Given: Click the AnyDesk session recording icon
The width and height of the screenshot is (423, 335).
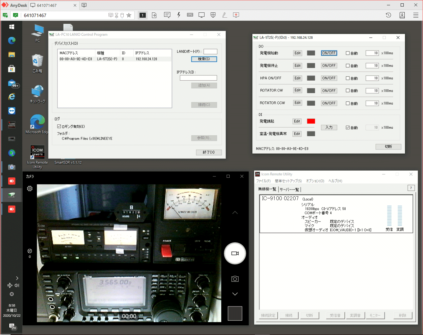Looking at the screenshot, I should click(x=236, y=15).
